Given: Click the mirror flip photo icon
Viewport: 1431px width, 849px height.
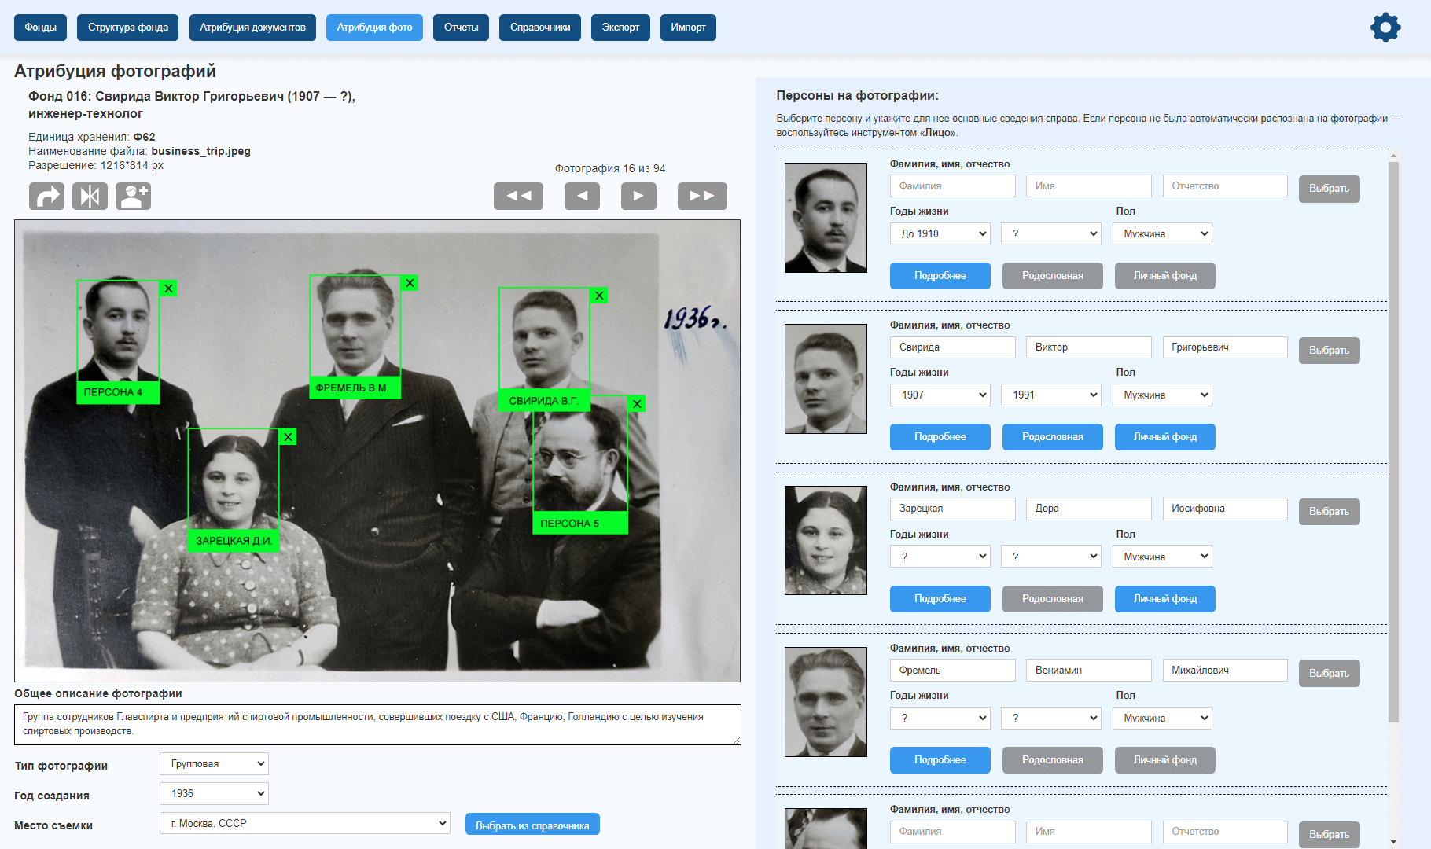Looking at the screenshot, I should click(90, 196).
